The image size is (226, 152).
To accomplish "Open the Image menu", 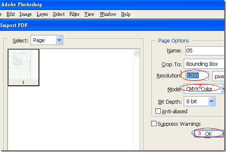I will 26,14.
